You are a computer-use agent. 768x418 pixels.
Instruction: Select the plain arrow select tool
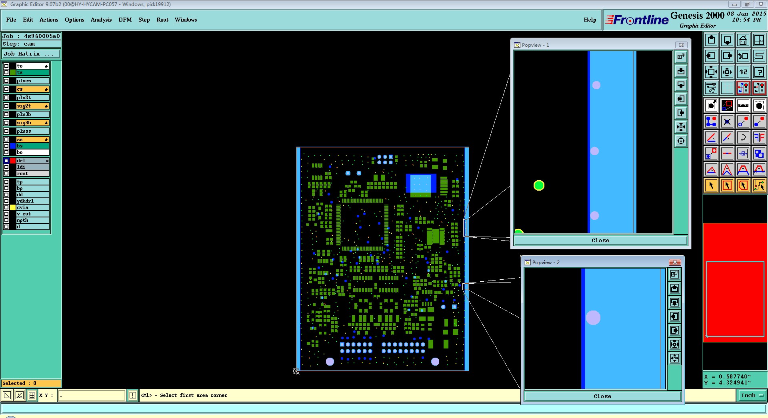(x=711, y=185)
